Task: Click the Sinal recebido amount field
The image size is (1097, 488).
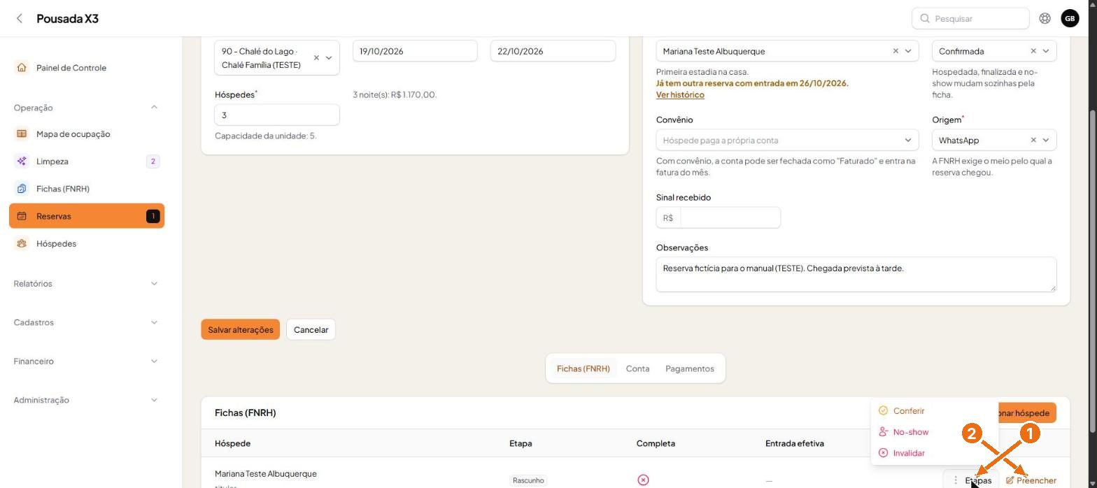Action: click(x=730, y=217)
